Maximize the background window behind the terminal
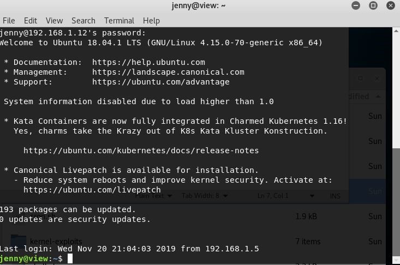The height and width of the screenshot is (265, 400). tap(360, 79)
